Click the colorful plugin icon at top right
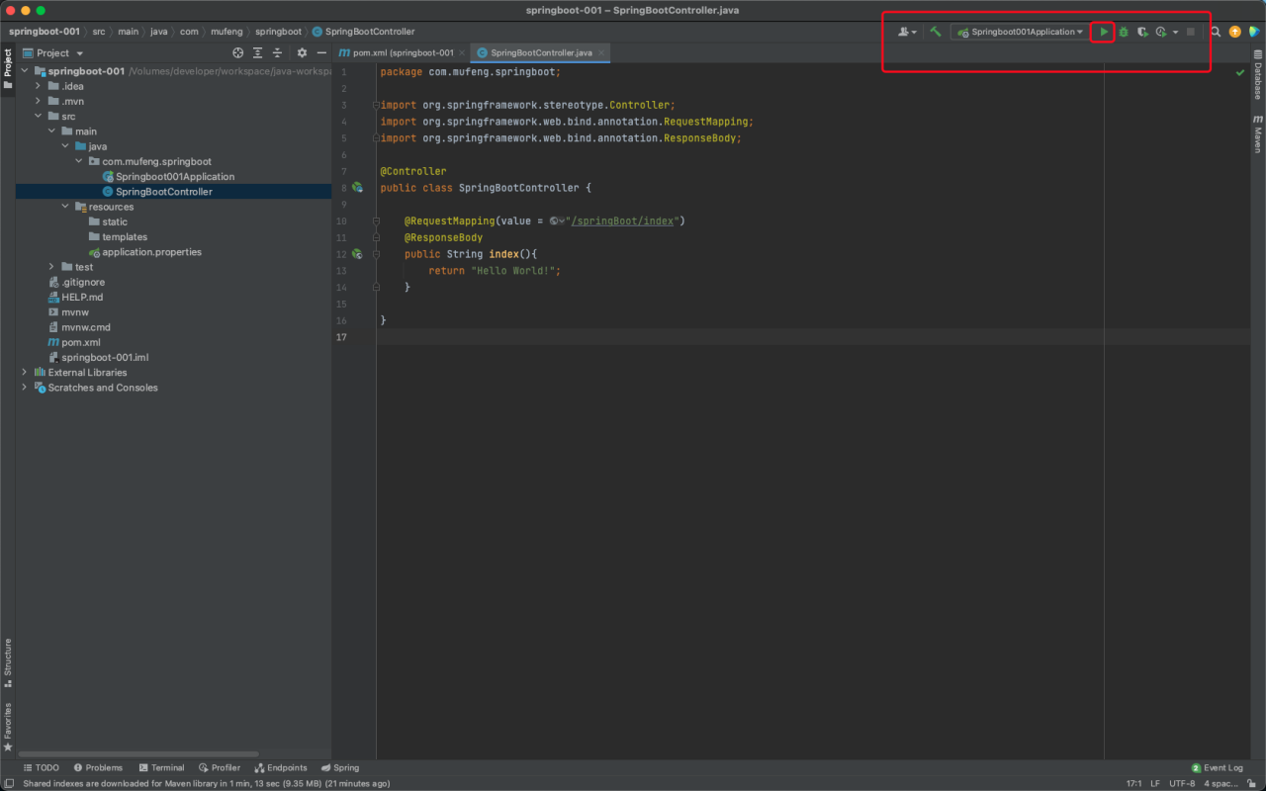Screen dimensions: 1266x791 click(1254, 32)
